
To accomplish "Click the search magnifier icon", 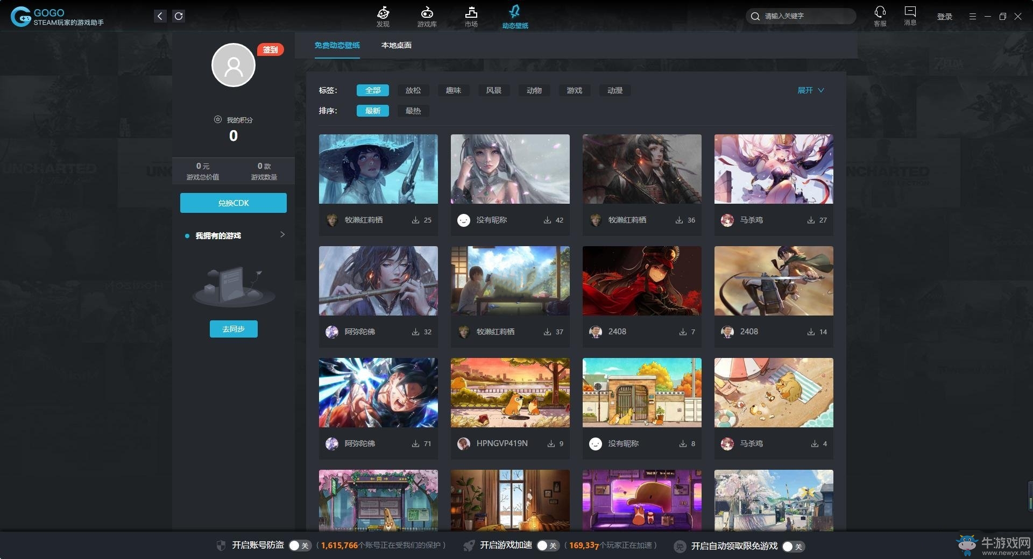I will tap(755, 16).
